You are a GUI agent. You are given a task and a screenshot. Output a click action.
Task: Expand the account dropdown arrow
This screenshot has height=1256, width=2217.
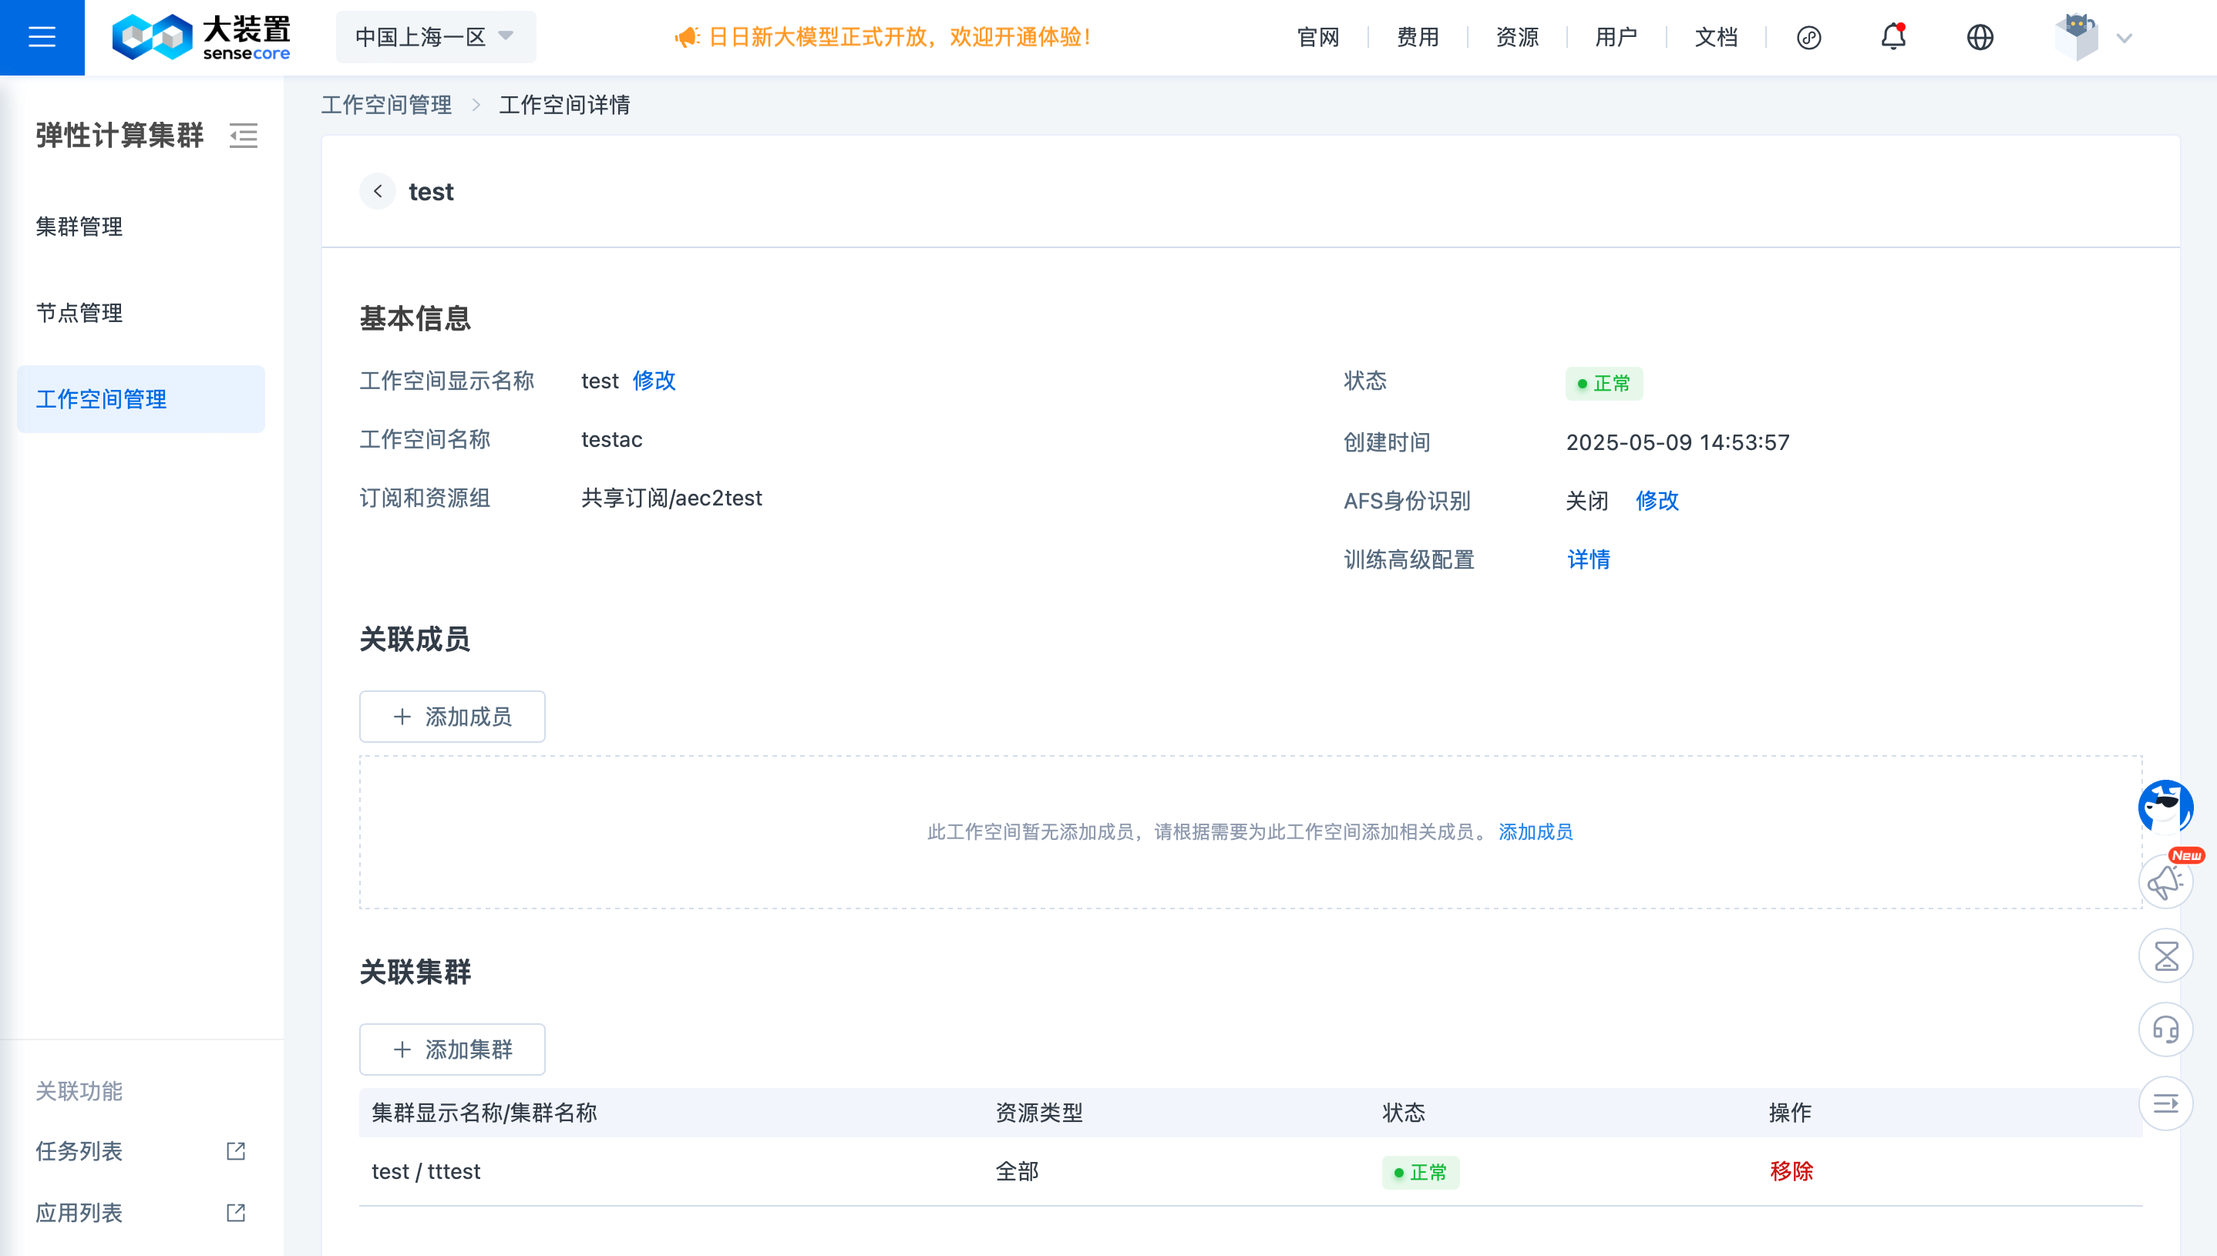[x=2124, y=38]
